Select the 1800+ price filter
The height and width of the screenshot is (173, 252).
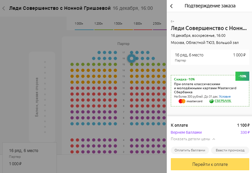138,24
